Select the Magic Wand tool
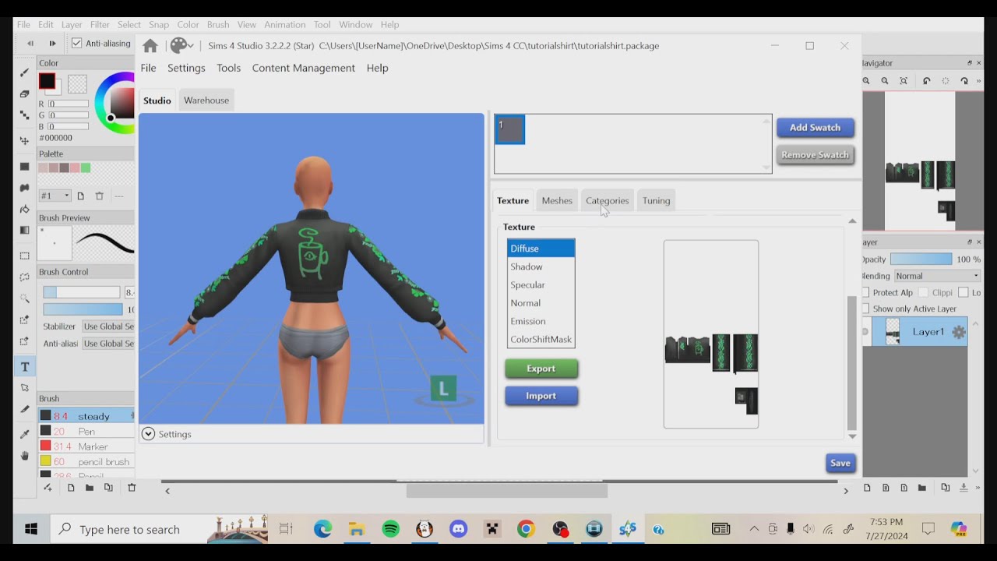This screenshot has height=561, width=997. pos(24,298)
